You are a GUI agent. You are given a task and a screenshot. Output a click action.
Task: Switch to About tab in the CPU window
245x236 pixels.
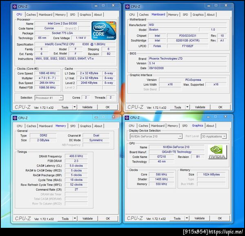pyautogui.click(x=98, y=15)
